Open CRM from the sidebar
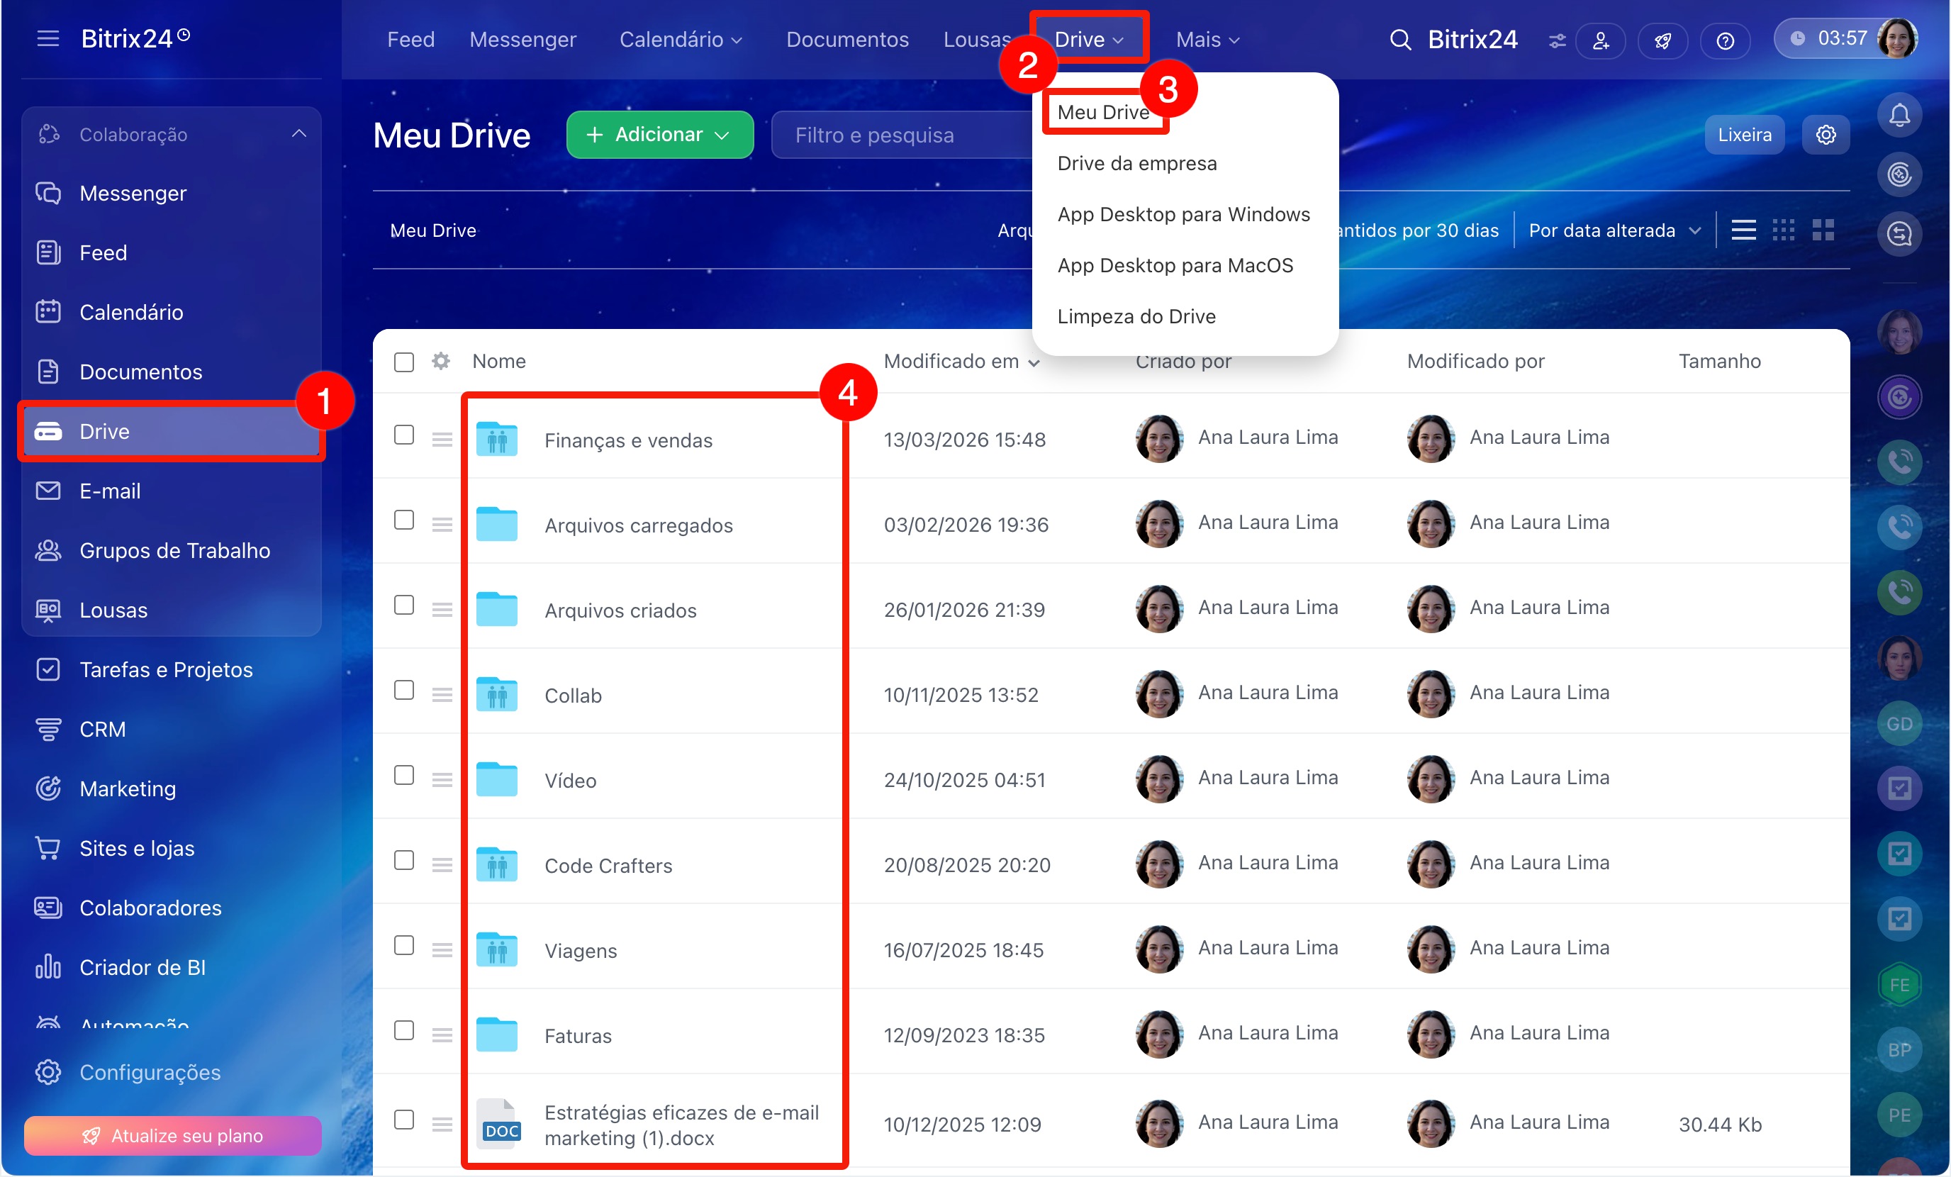Viewport: 1951px width, 1177px height. tap(102, 729)
